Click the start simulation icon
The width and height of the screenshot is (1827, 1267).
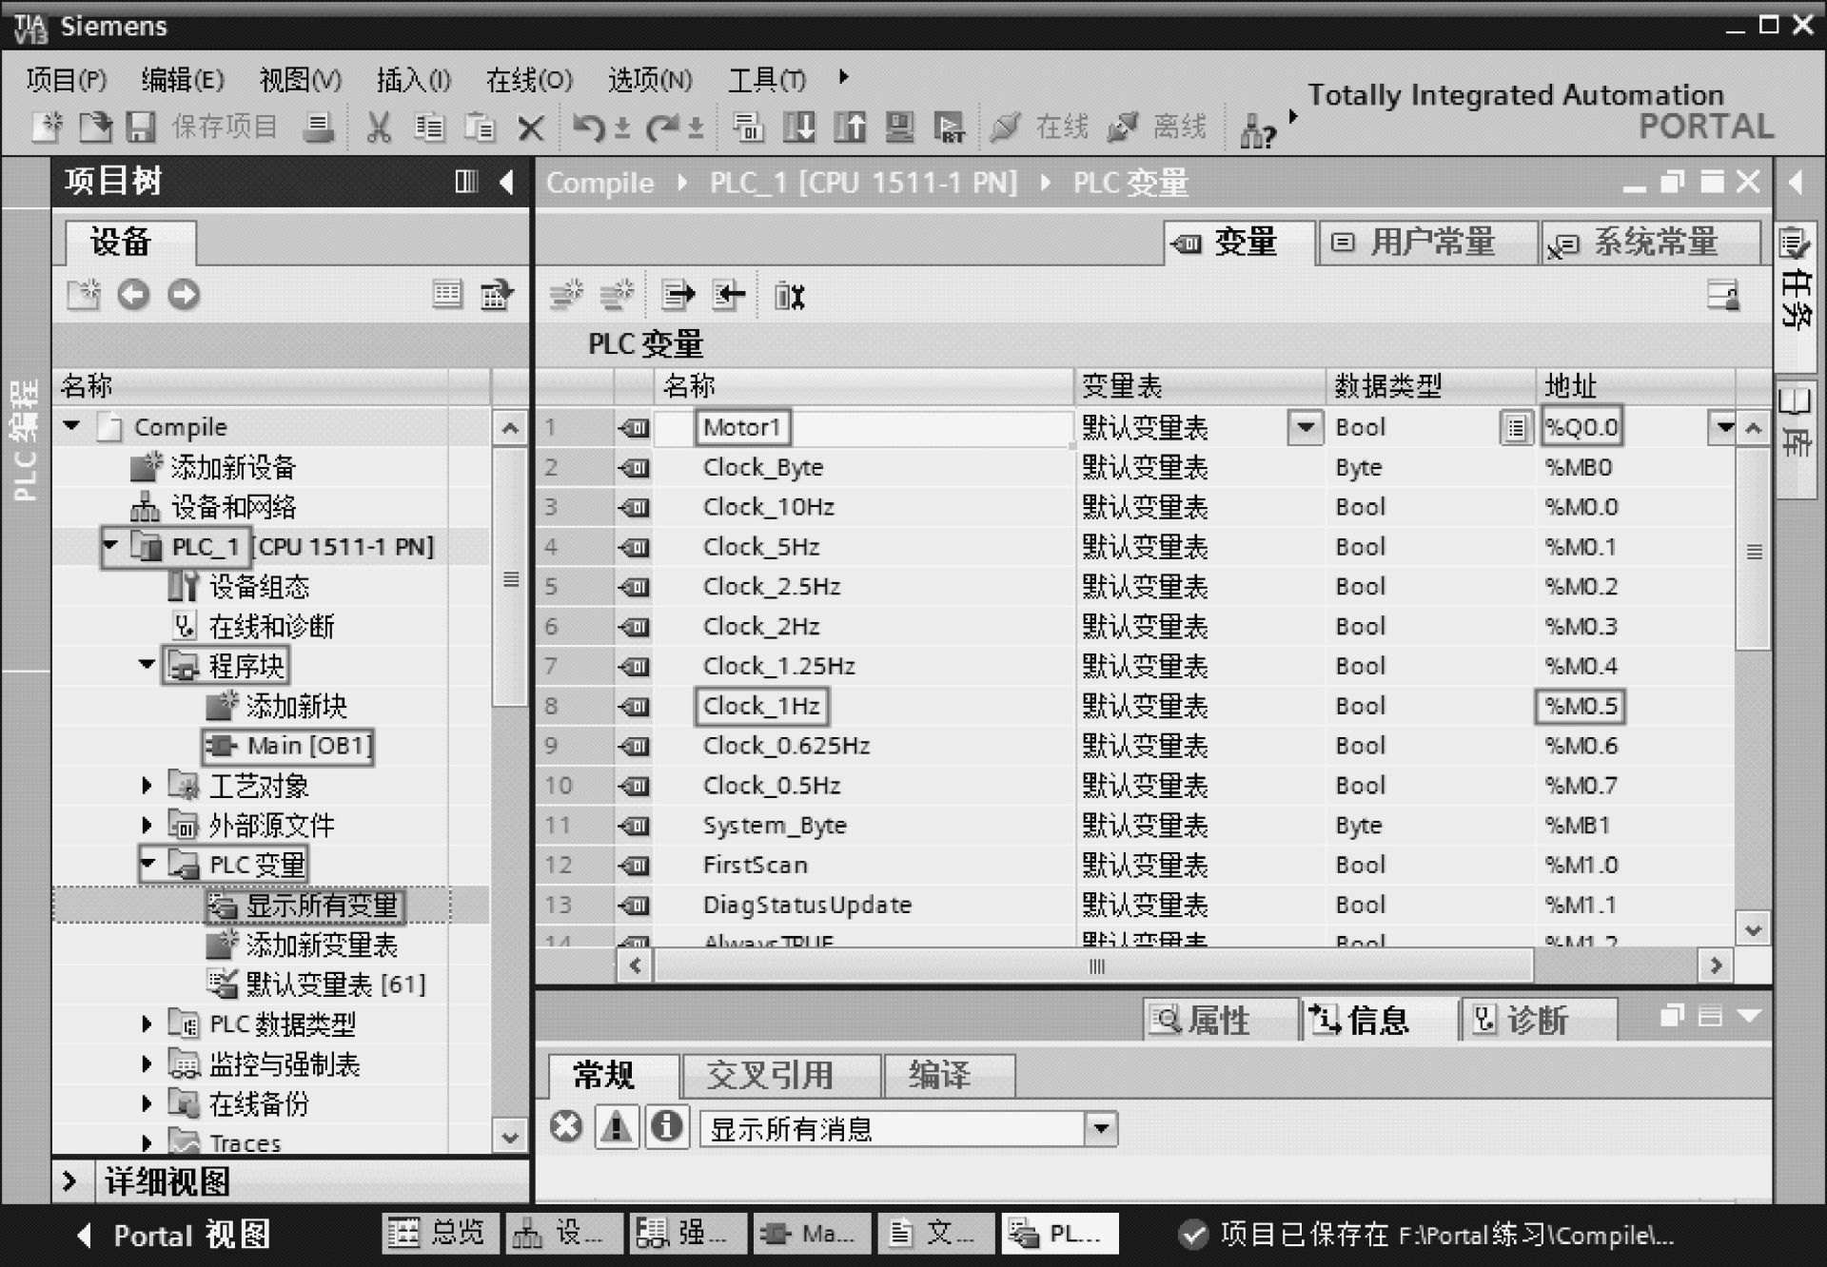click(899, 127)
